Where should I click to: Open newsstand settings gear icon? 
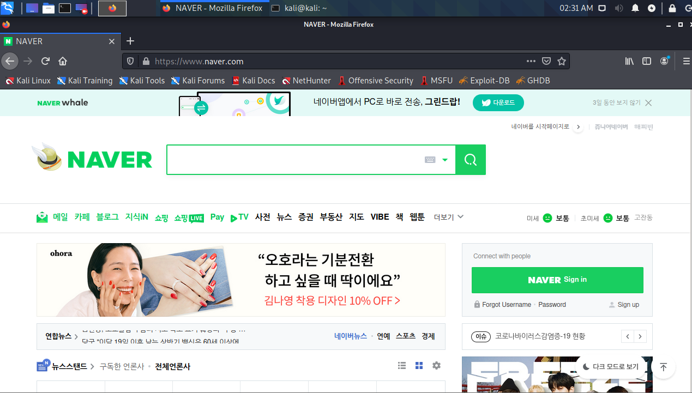(x=436, y=366)
